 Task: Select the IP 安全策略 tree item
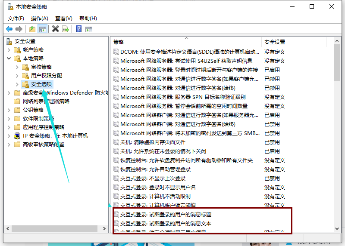point(55,136)
